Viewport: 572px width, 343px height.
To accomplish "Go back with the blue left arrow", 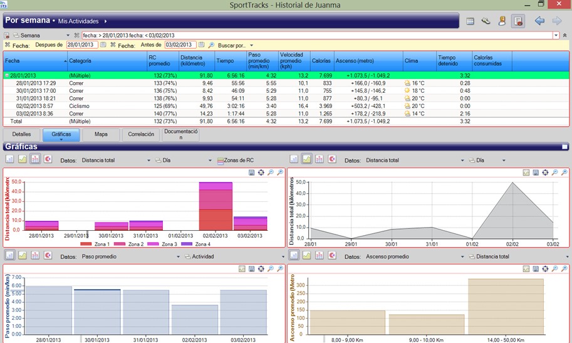I will (x=539, y=21).
